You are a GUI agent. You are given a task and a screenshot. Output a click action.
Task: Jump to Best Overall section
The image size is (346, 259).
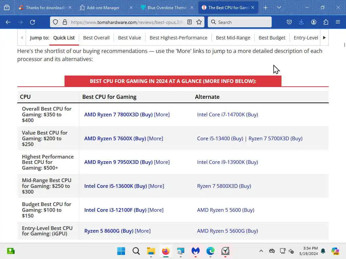tap(96, 38)
